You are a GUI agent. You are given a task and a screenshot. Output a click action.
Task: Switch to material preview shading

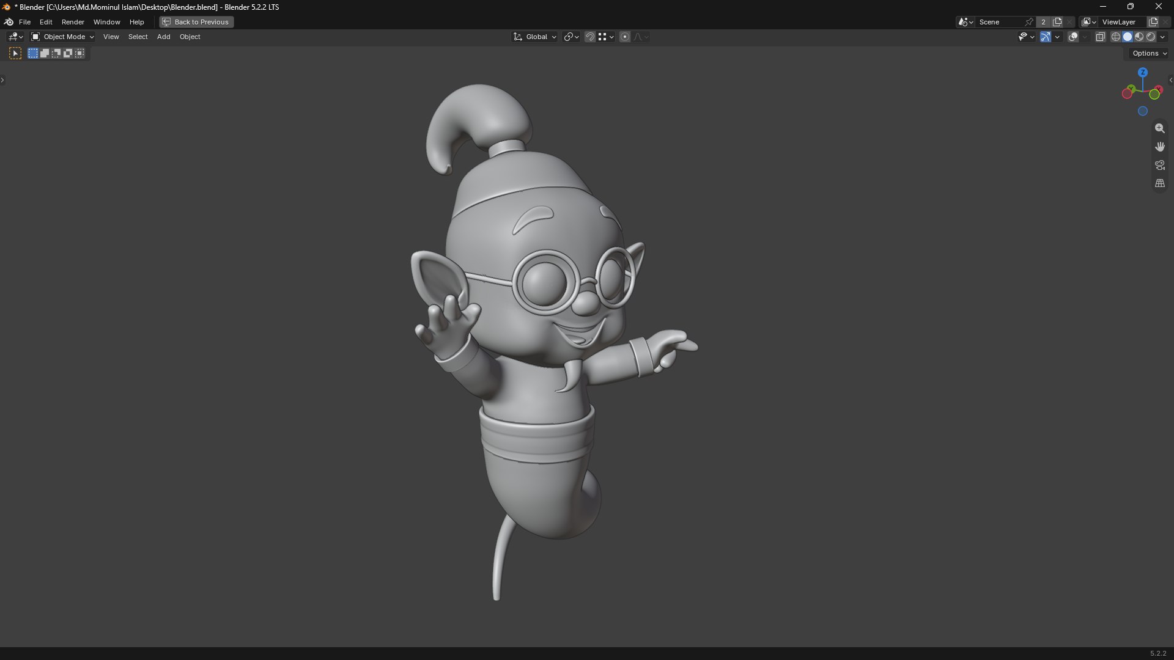(1139, 37)
